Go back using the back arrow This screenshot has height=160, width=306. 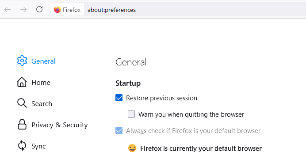click(8, 10)
